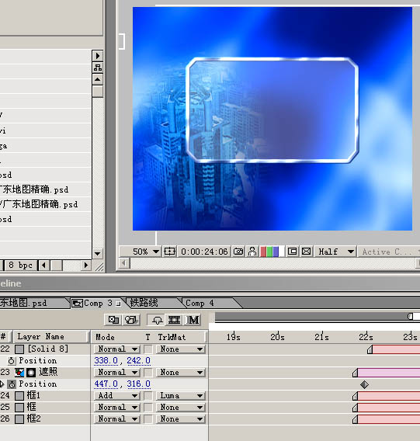The width and height of the screenshot is (420, 441).
Task: Open the 50% magnification dropdown
Action: [x=140, y=252]
